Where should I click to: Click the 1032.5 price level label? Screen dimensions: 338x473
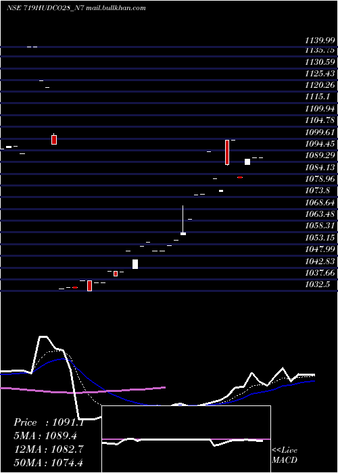(x=317, y=284)
